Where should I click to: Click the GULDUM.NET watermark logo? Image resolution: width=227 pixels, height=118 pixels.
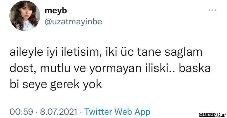[212, 115]
